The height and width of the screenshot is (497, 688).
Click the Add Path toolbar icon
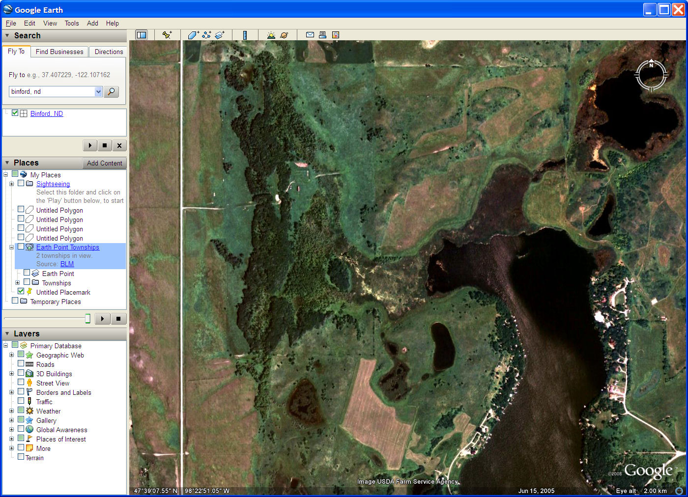206,35
